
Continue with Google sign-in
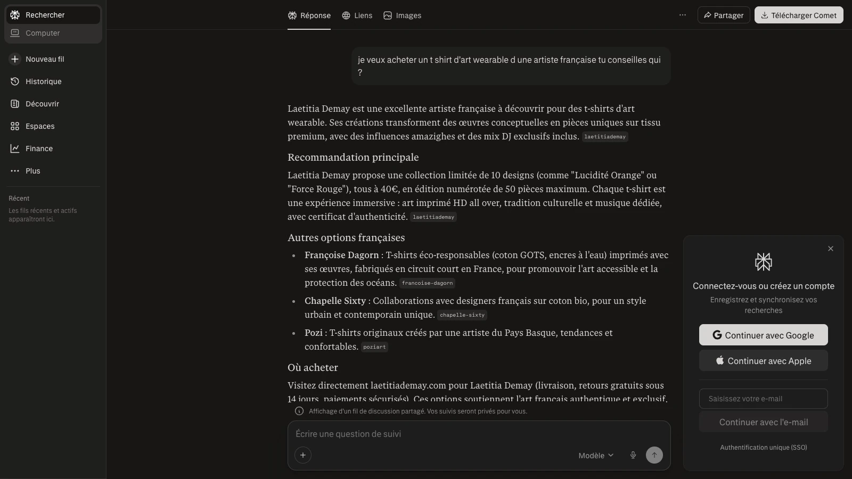click(x=764, y=335)
